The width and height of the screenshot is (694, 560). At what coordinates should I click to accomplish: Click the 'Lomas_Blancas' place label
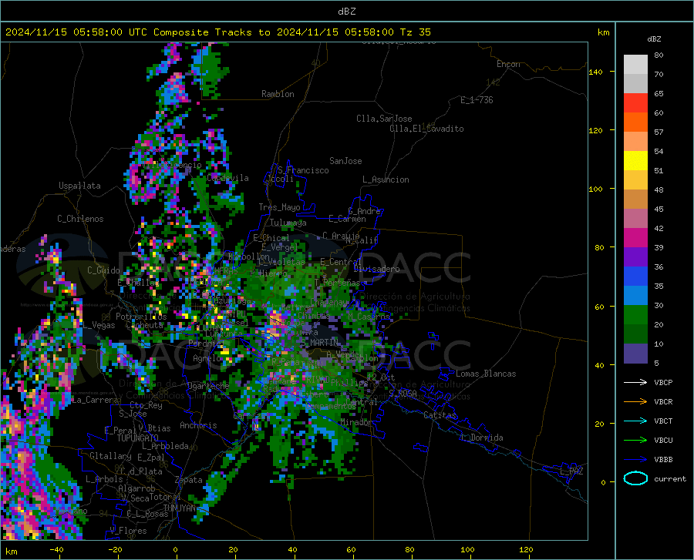click(486, 374)
